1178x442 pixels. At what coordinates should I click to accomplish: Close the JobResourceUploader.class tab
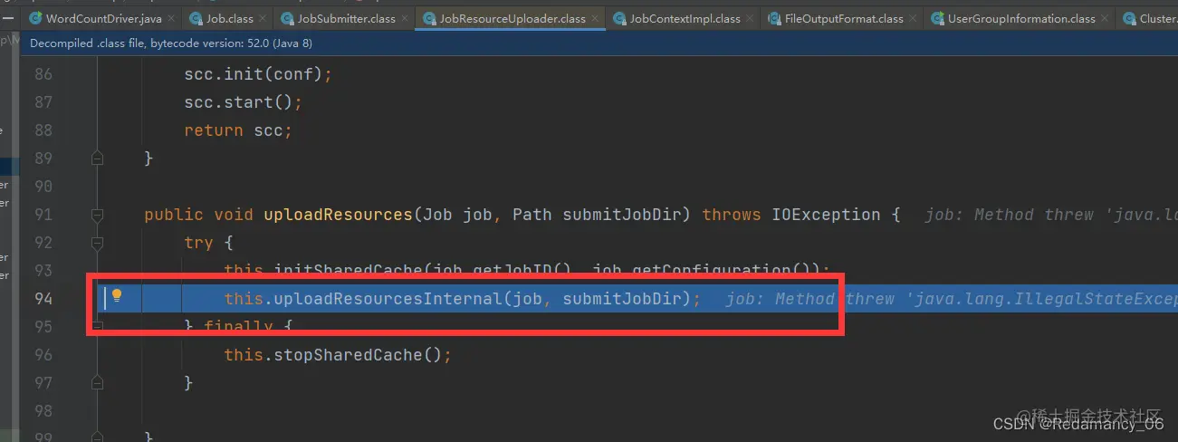click(595, 18)
